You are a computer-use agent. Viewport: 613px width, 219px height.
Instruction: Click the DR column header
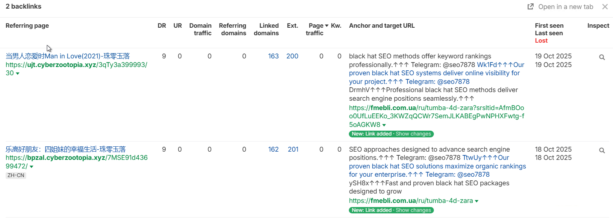click(x=162, y=26)
